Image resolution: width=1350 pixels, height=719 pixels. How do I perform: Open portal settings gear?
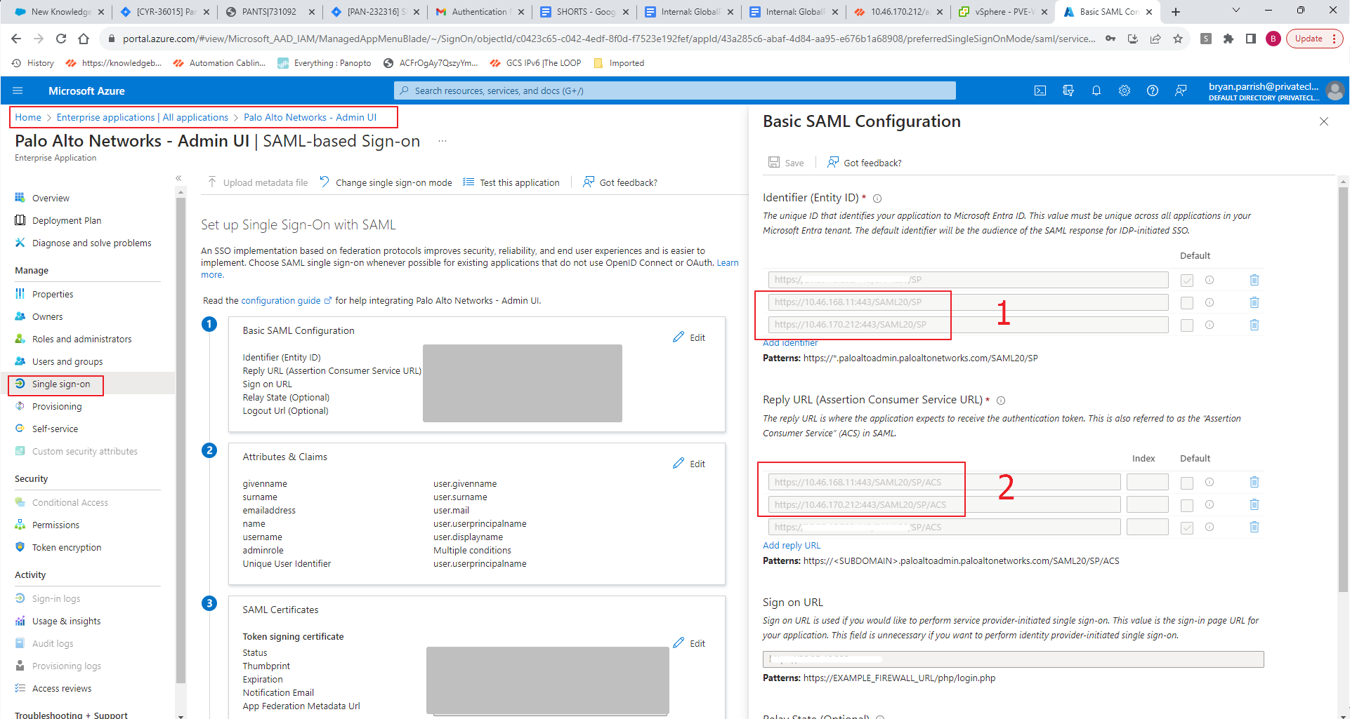pyautogui.click(x=1125, y=90)
